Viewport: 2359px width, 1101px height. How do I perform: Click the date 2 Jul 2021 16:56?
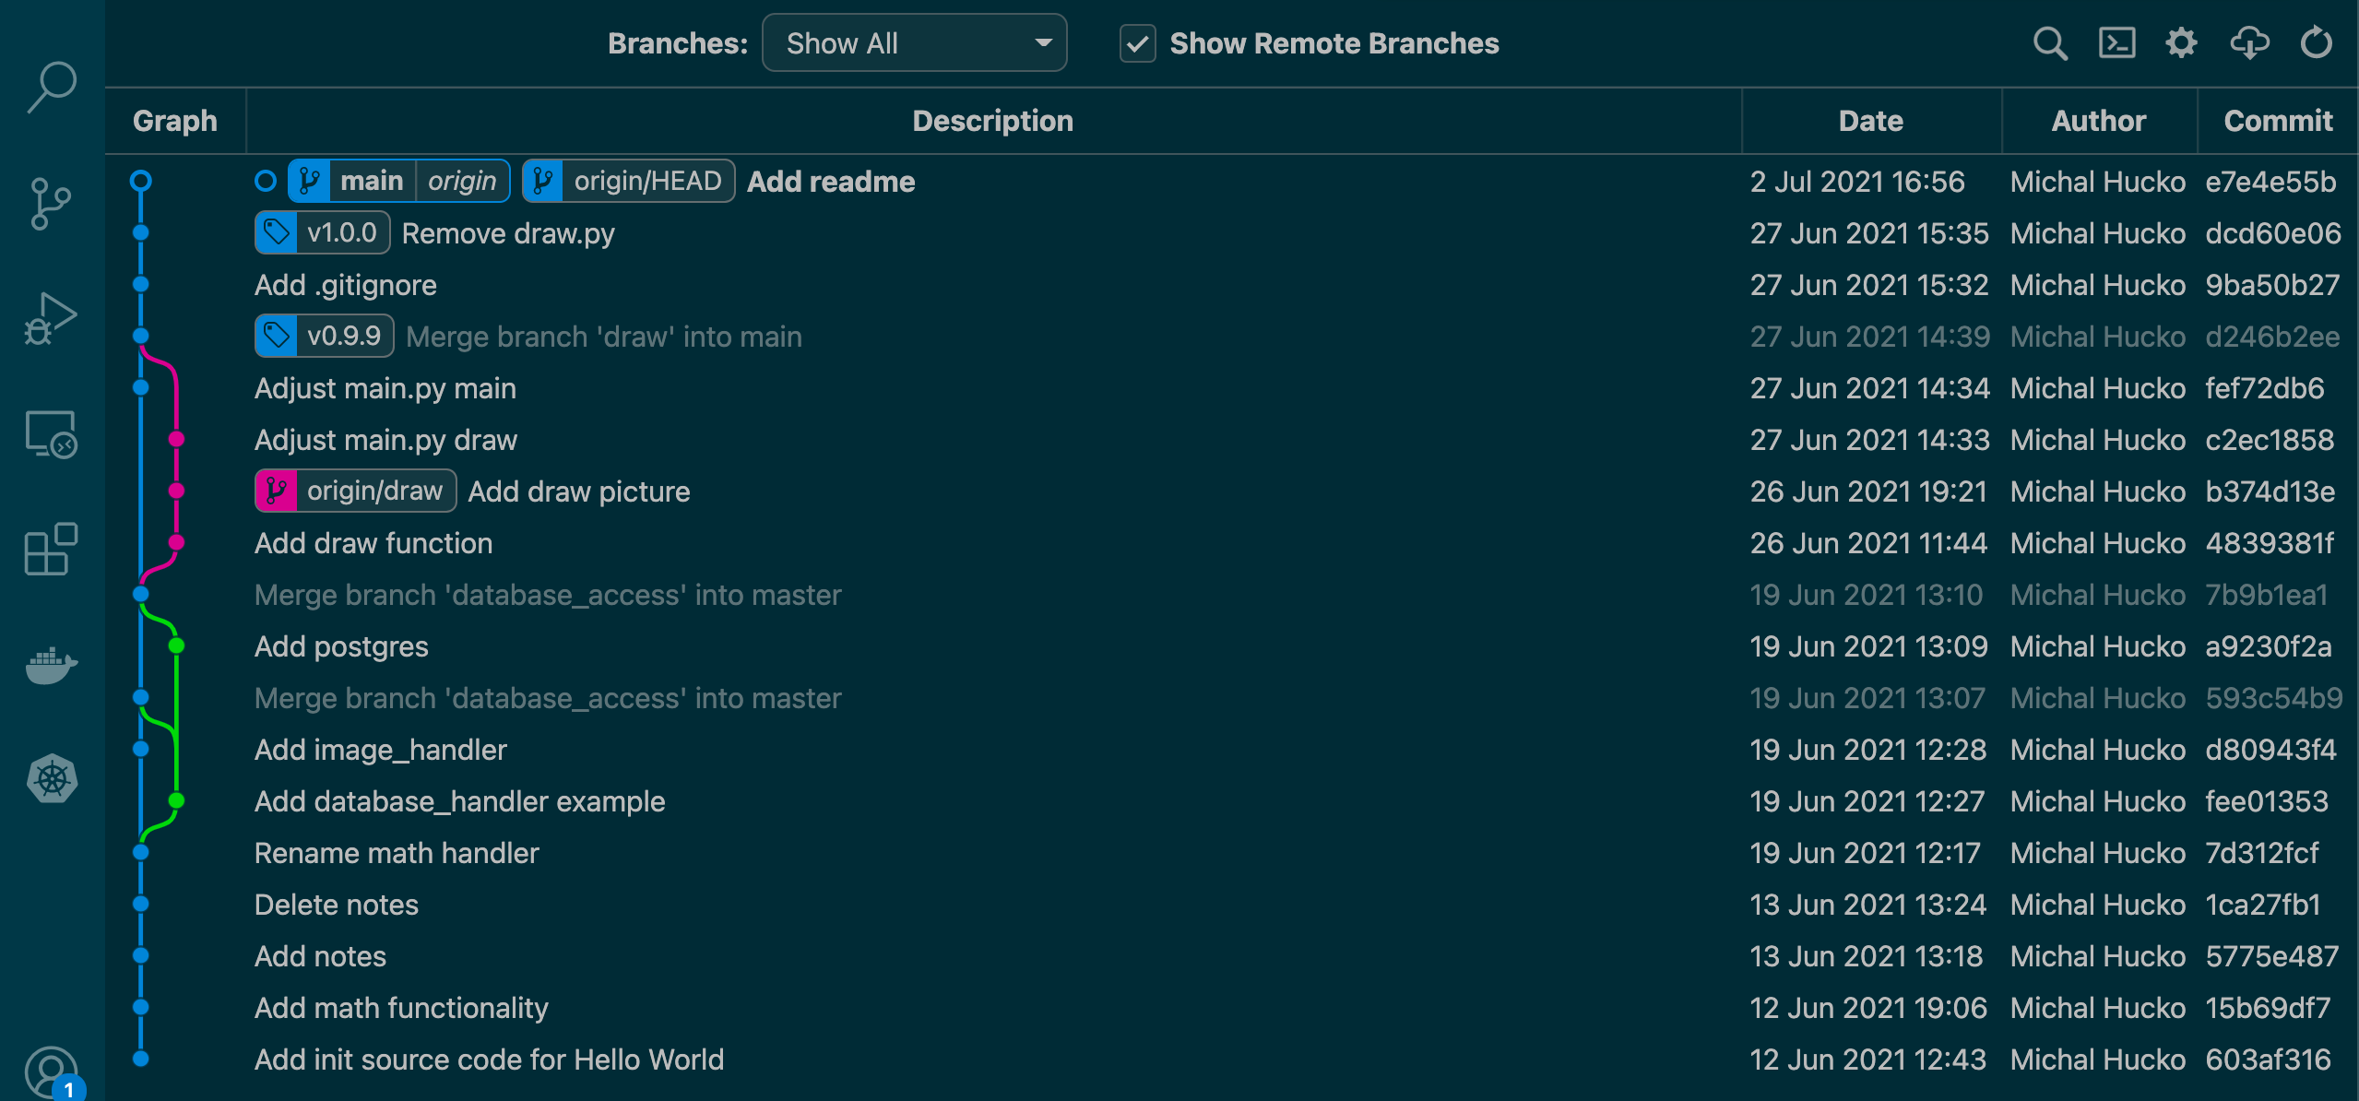pos(1857,182)
